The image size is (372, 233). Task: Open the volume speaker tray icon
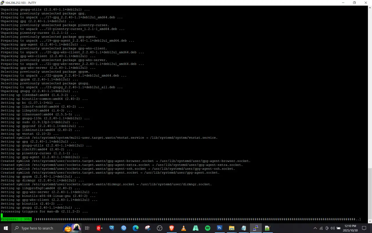point(332,228)
